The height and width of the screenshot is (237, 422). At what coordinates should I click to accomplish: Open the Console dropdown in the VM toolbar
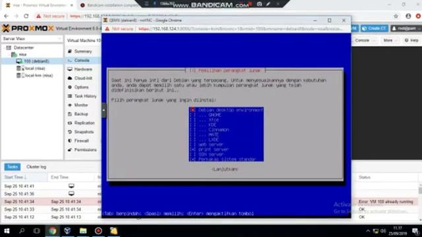(x=364, y=40)
